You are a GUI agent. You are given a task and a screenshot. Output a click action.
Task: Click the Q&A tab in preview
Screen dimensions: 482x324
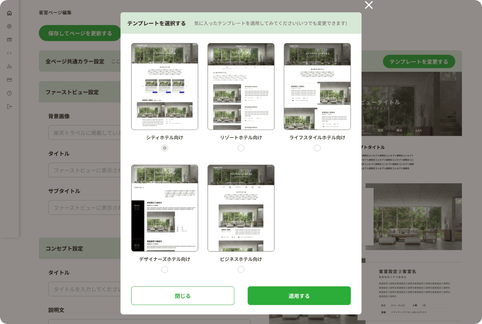pos(418,130)
